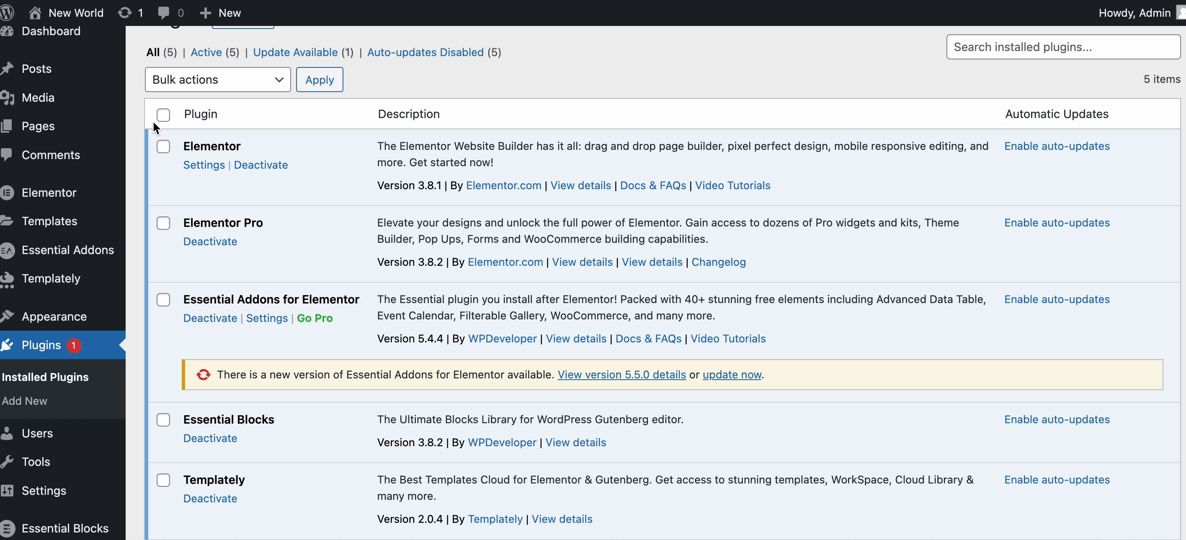Click the Users person icon in sidebar

click(6, 433)
